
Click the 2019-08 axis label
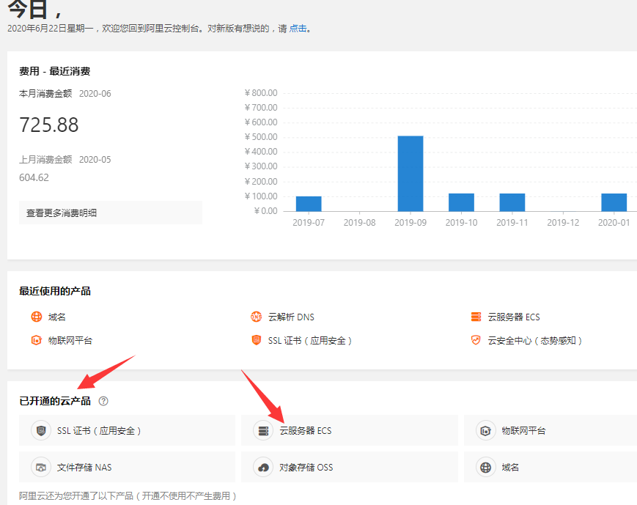[x=359, y=223]
